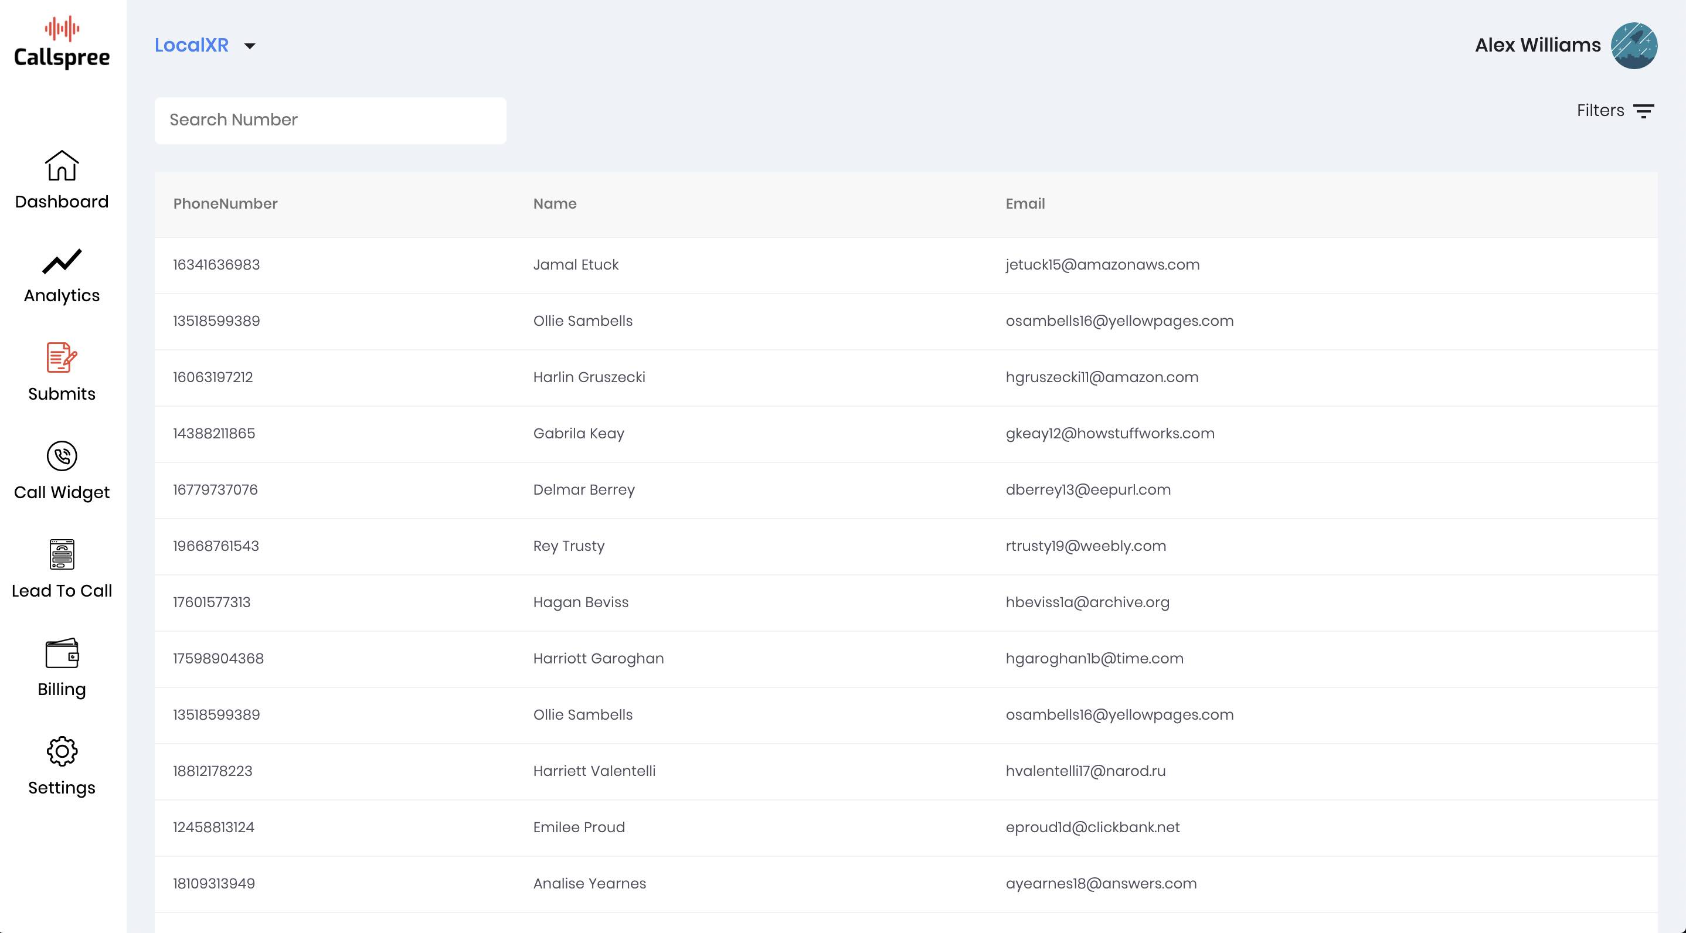Viewport: 1686px width, 933px height.
Task: Select the Analytics menu label
Action: [62, 296]
